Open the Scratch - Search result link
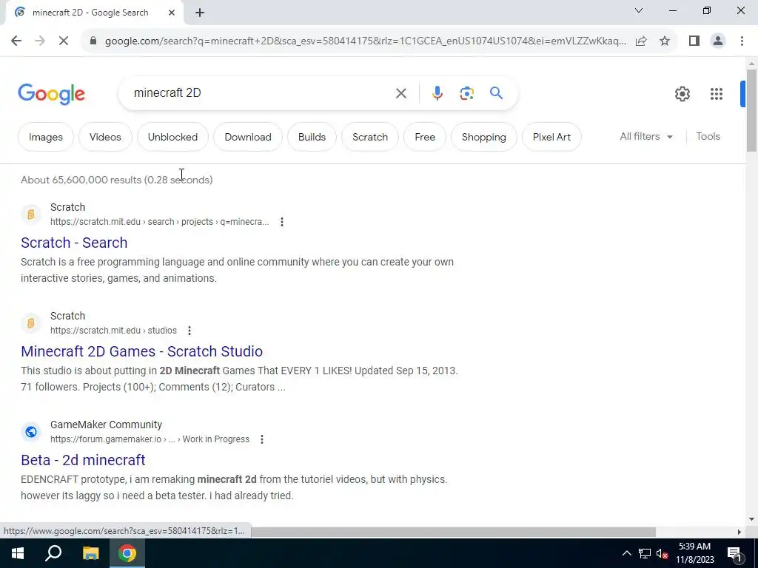Image resolution: width=758 pixels, height=568 pixels. (x=74, y=243)
